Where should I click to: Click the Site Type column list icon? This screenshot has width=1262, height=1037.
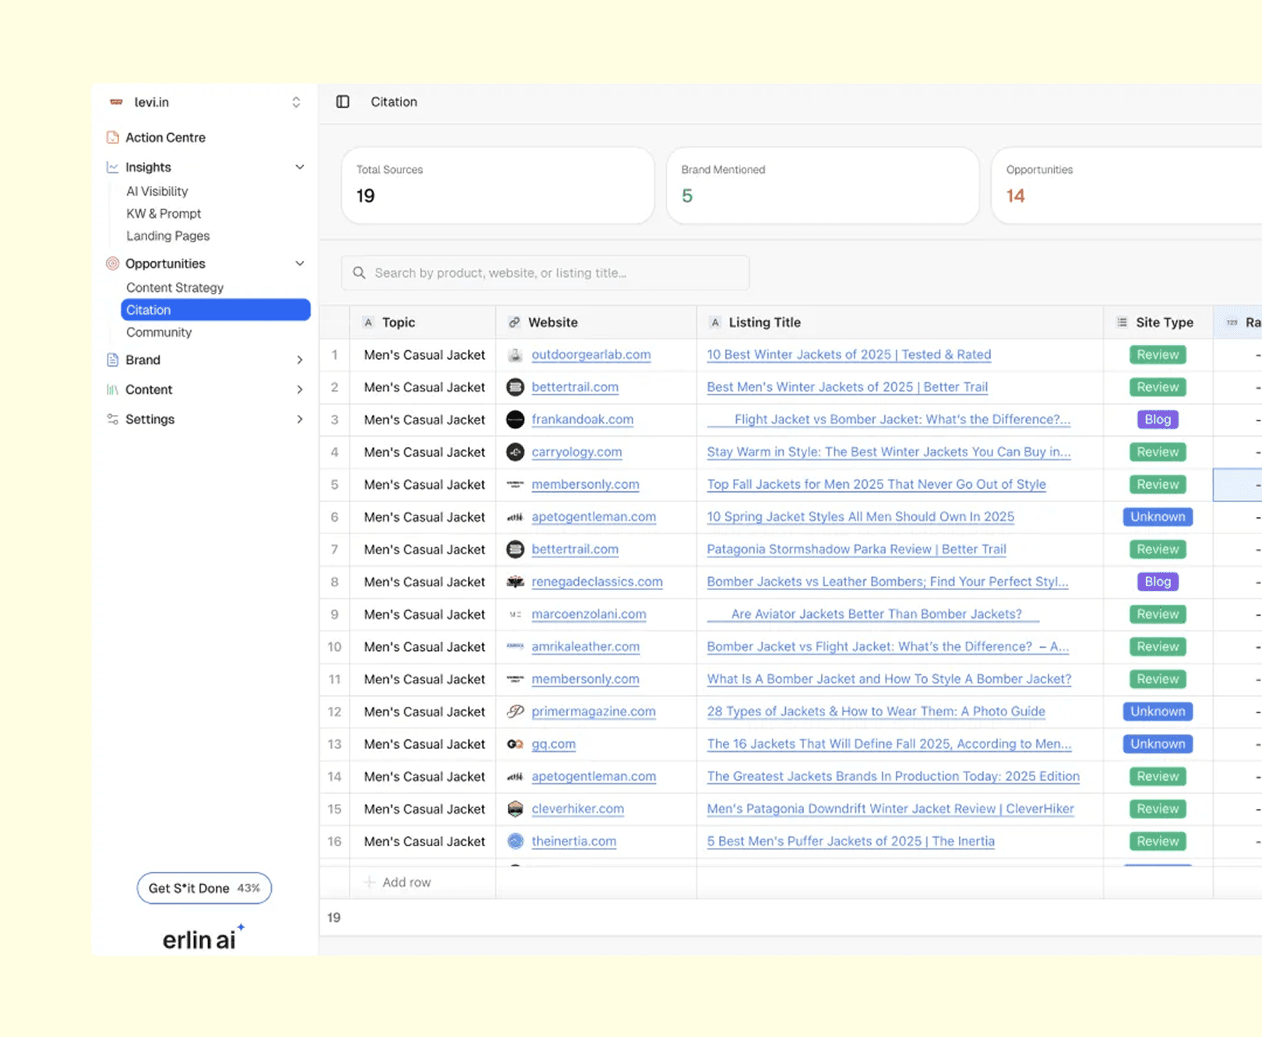pos(1122,322)
